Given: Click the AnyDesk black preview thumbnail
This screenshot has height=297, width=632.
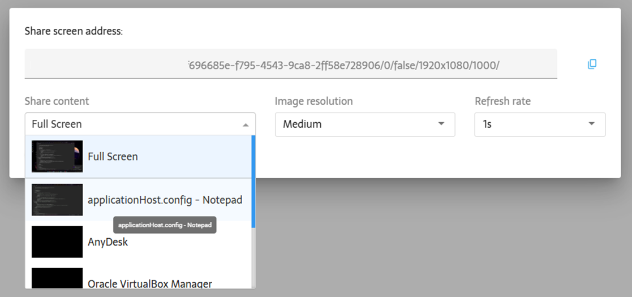Looking at the screenshot, I should coord(57,242).
